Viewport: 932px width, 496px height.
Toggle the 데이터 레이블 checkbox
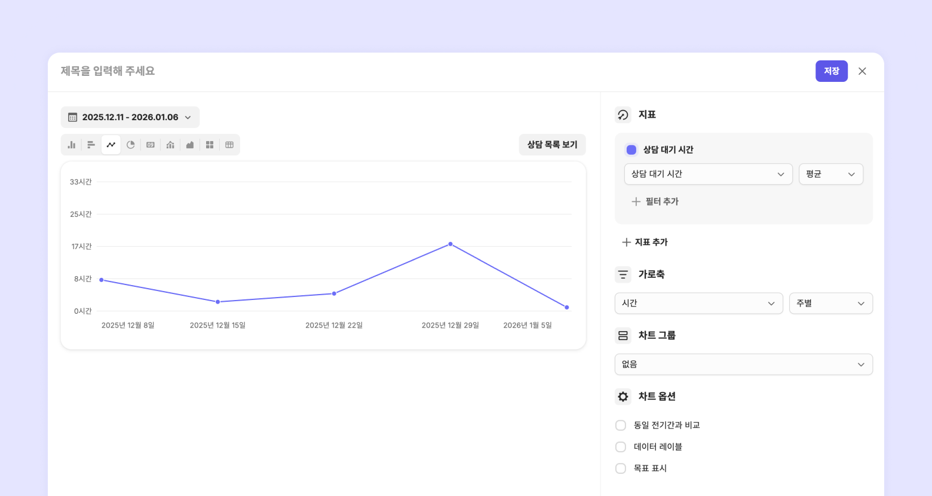[x=621, y=447]
